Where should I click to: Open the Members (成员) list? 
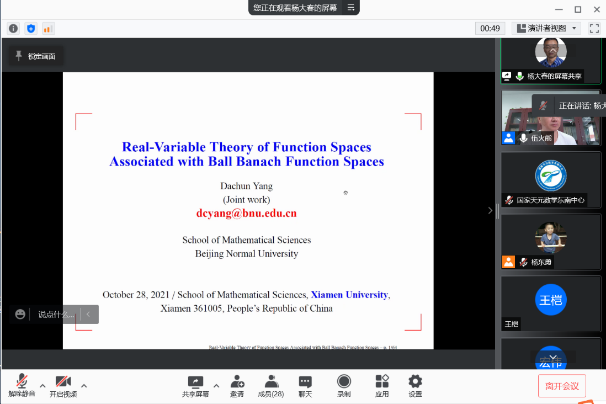click(x=271, y=386)
